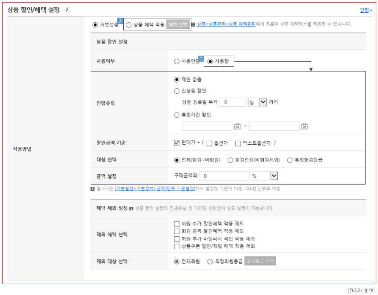Open the start date calendar icon

point(238,126)
